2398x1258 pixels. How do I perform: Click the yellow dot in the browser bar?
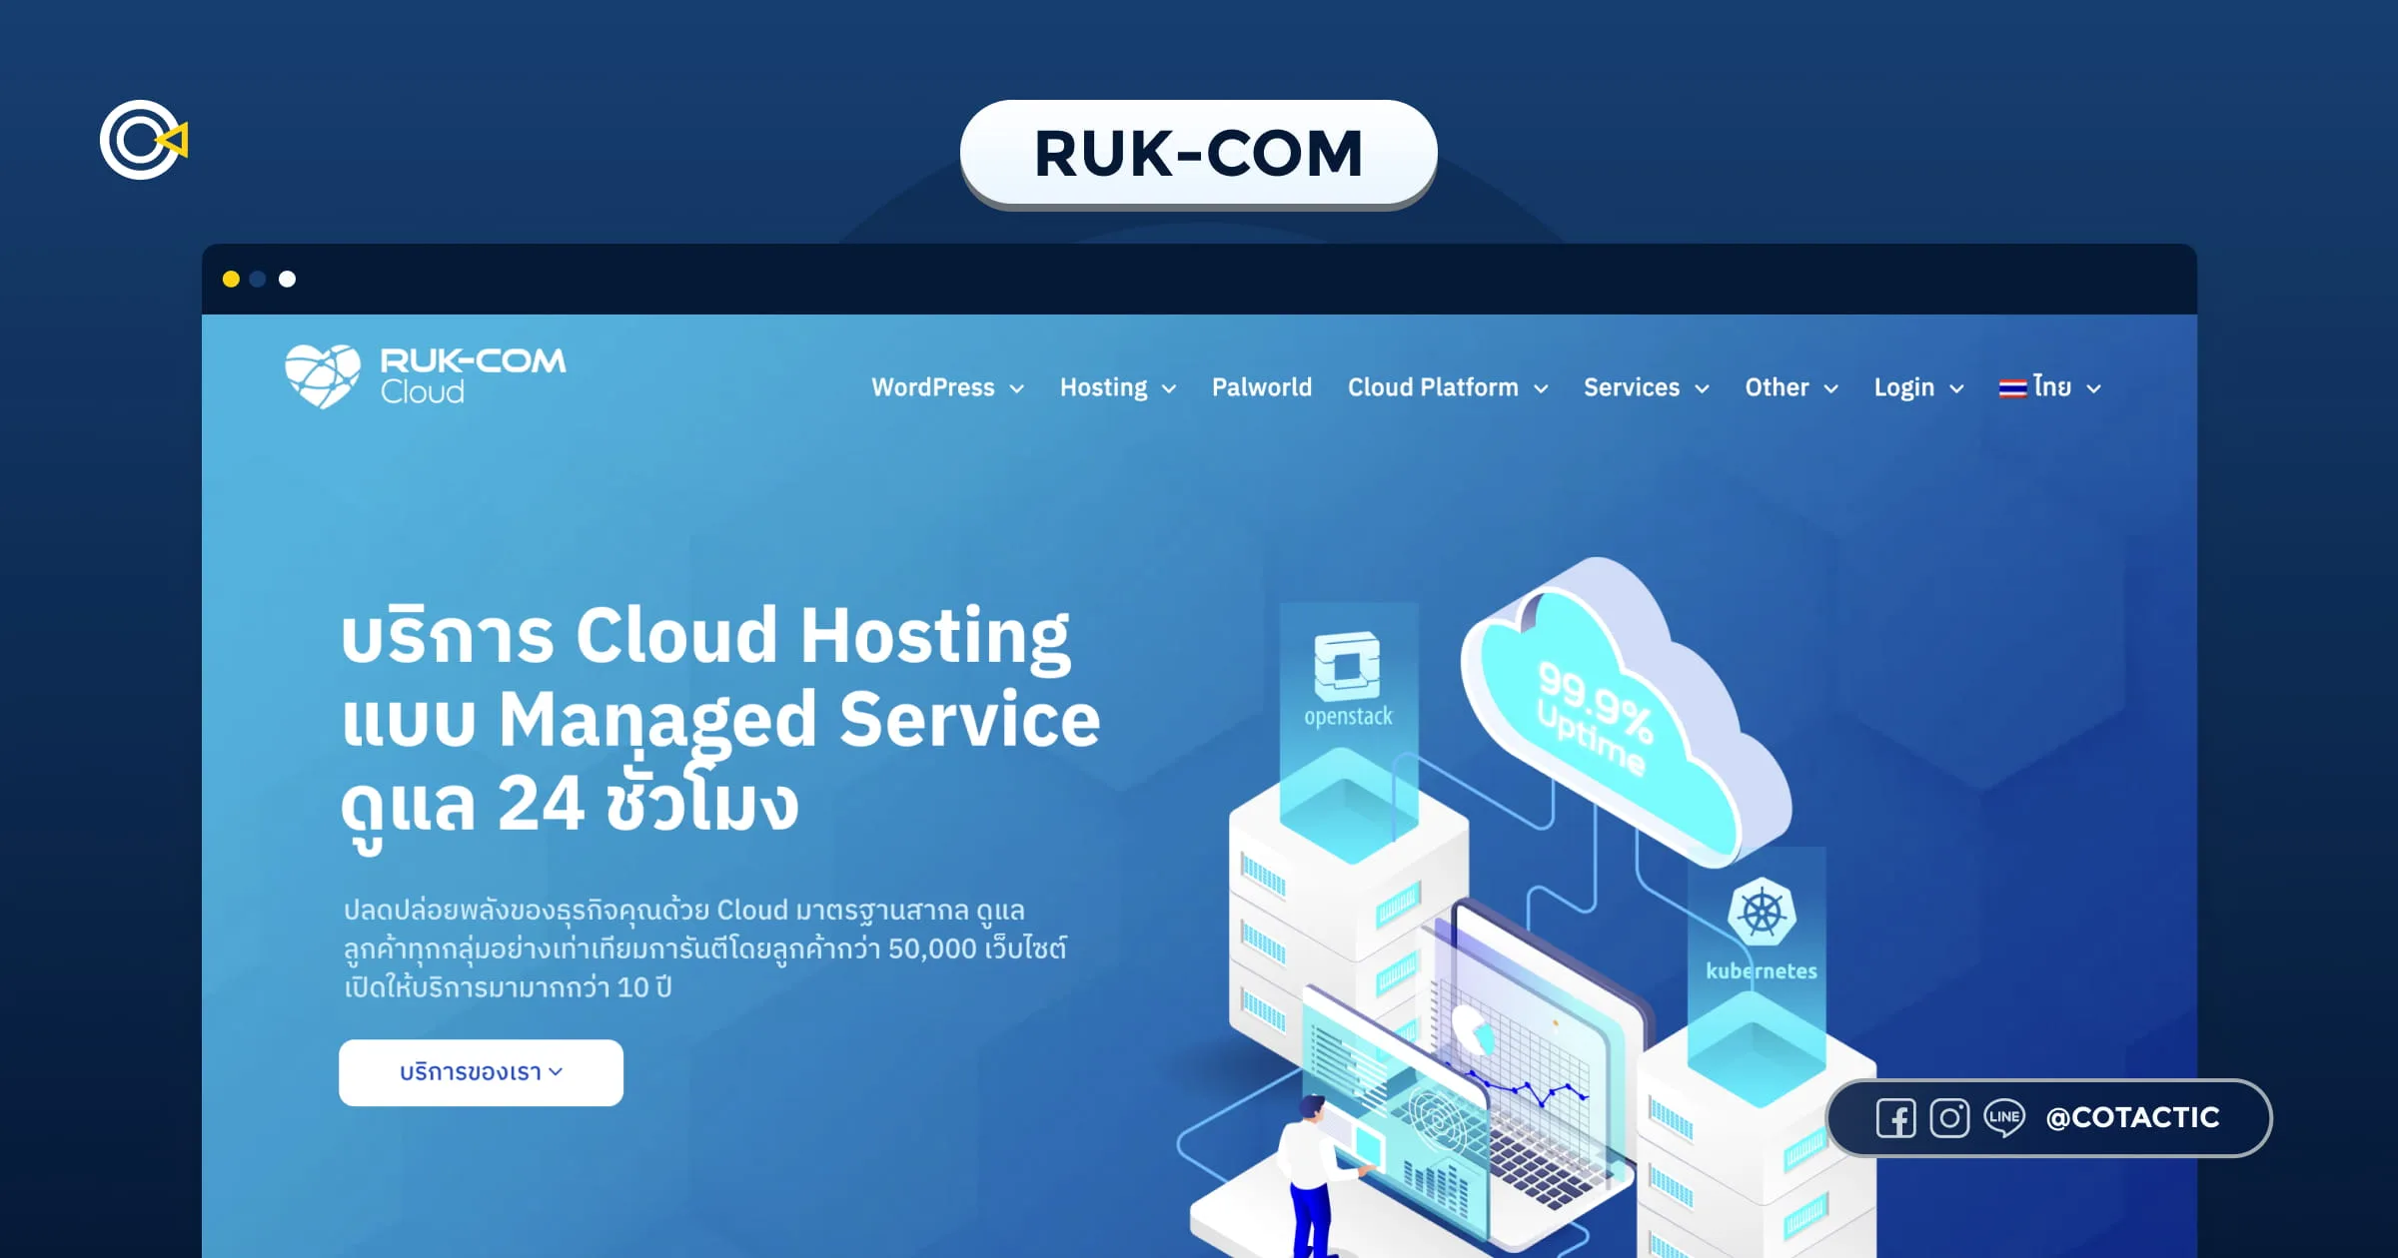[233, 280]
